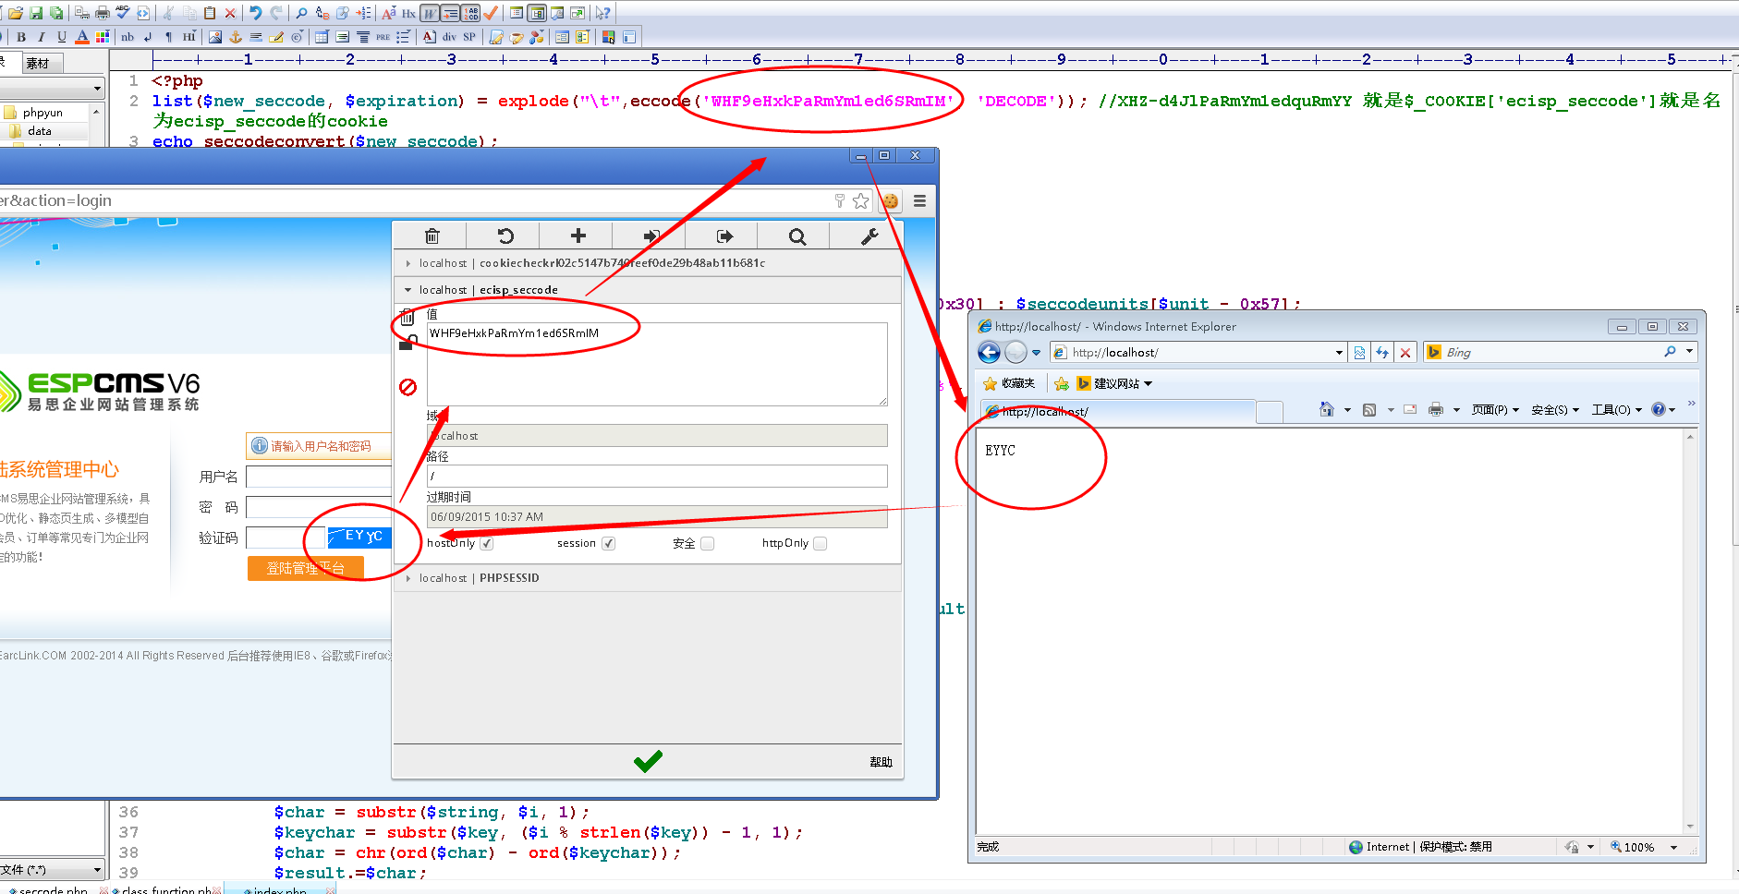Click 登陆管理平台 login button
The image size is (1739, 894).
point(306,568)
